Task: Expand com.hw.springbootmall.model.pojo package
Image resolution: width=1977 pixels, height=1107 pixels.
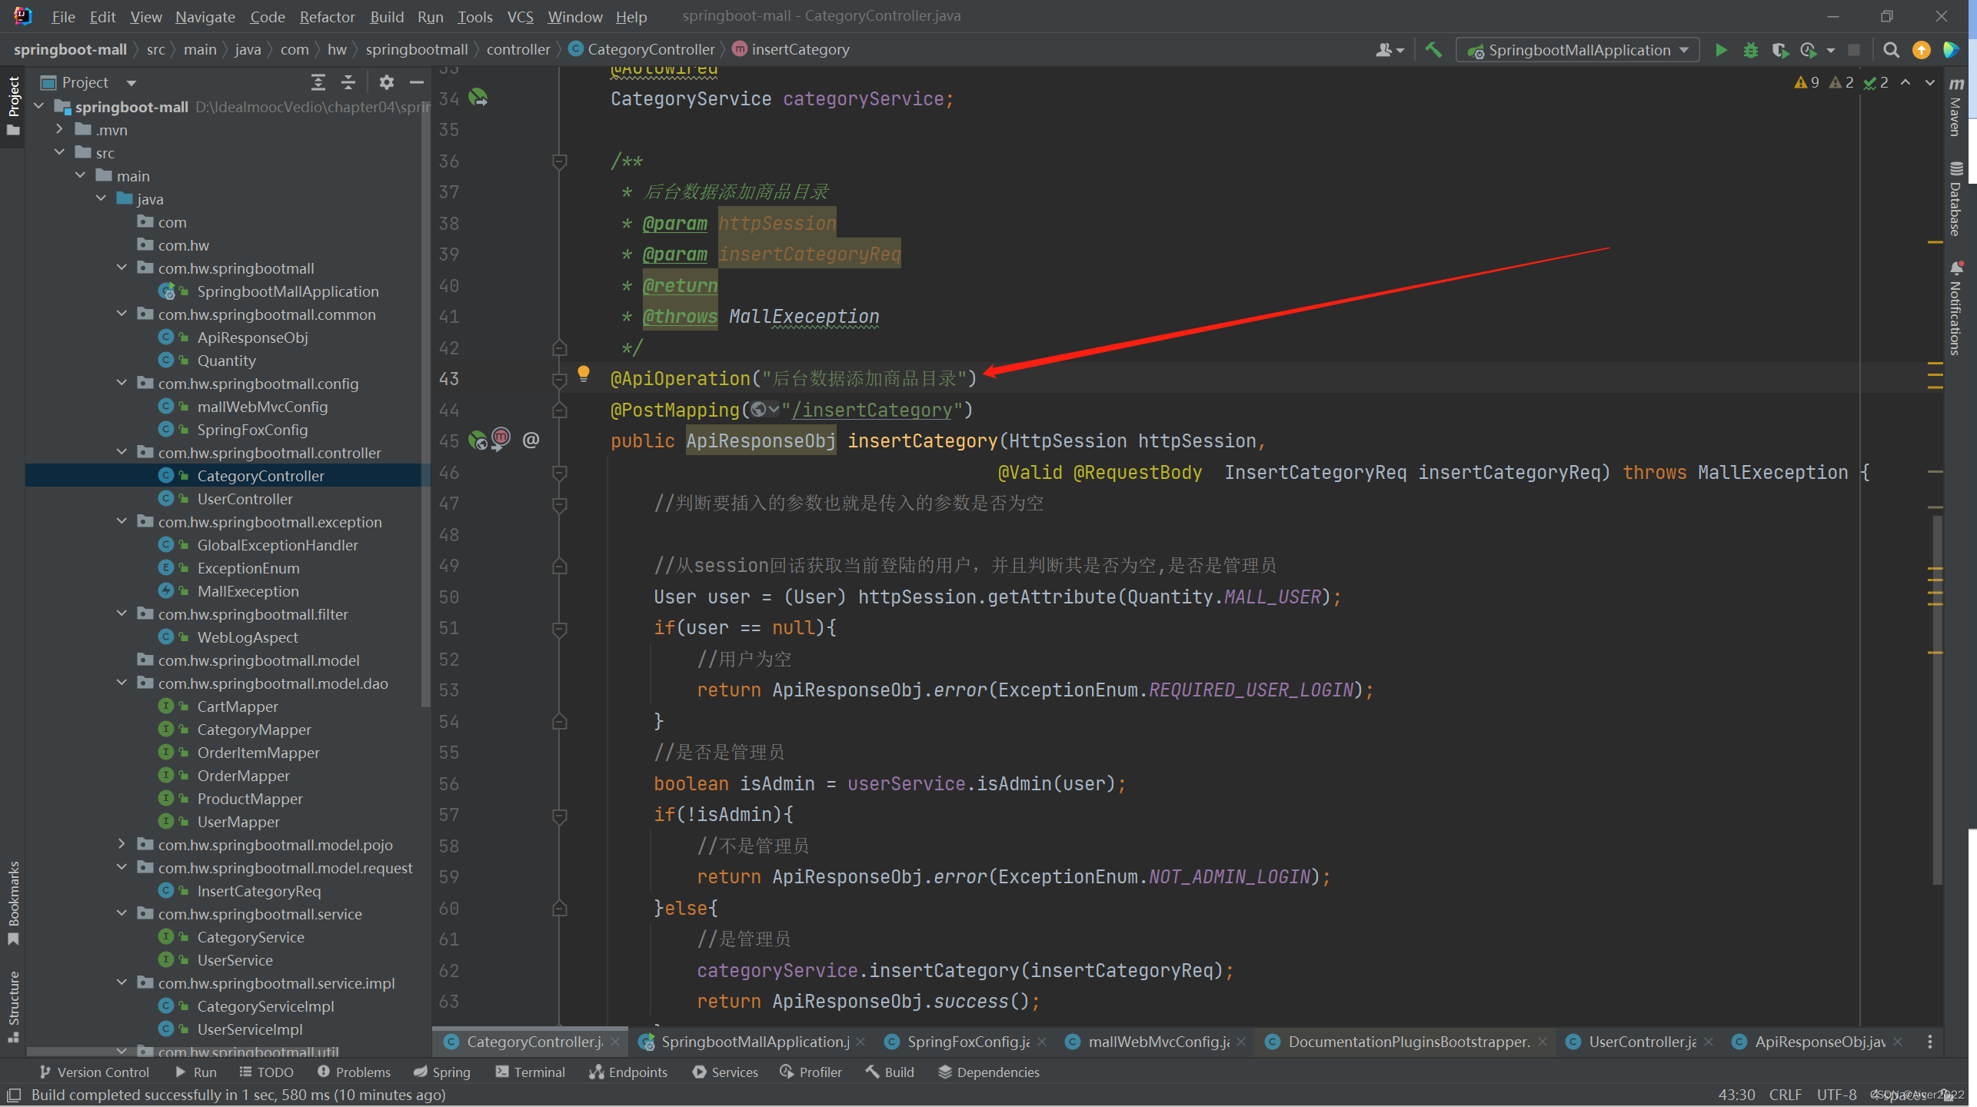Action: point(121,844)
